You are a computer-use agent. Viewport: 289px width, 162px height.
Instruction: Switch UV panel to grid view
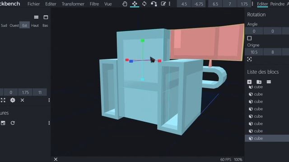point(36,17)
